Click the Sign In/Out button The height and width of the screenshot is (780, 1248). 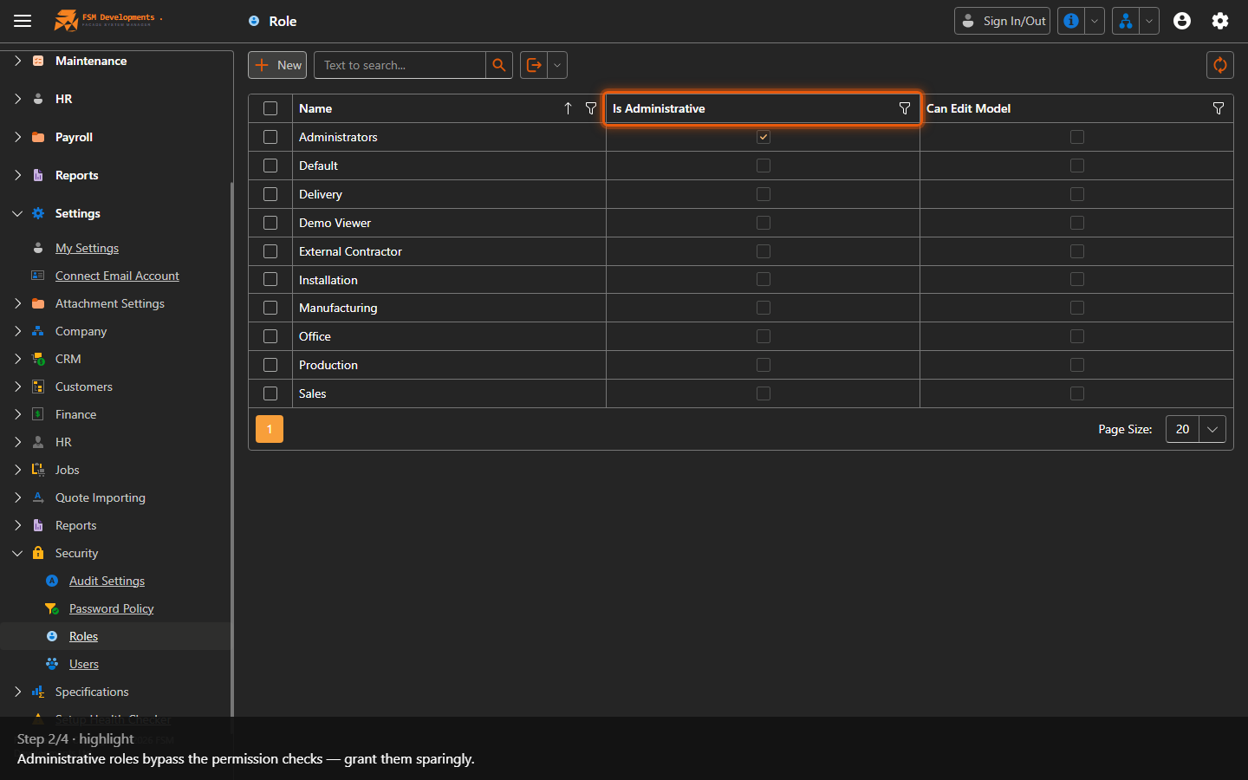tap(1002, 21)
